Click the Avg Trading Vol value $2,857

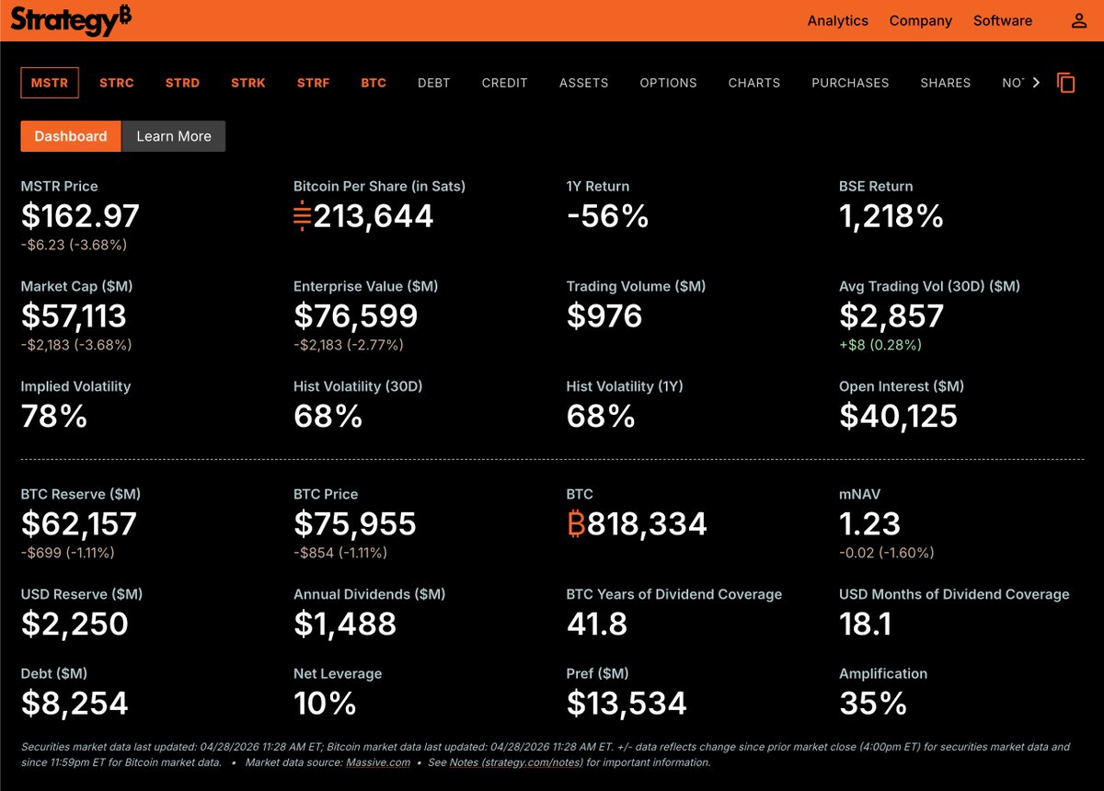[x=891, y=316]
